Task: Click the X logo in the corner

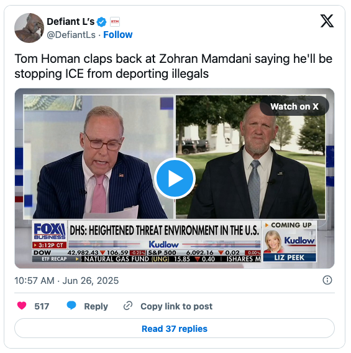Action: click(327, 21)
